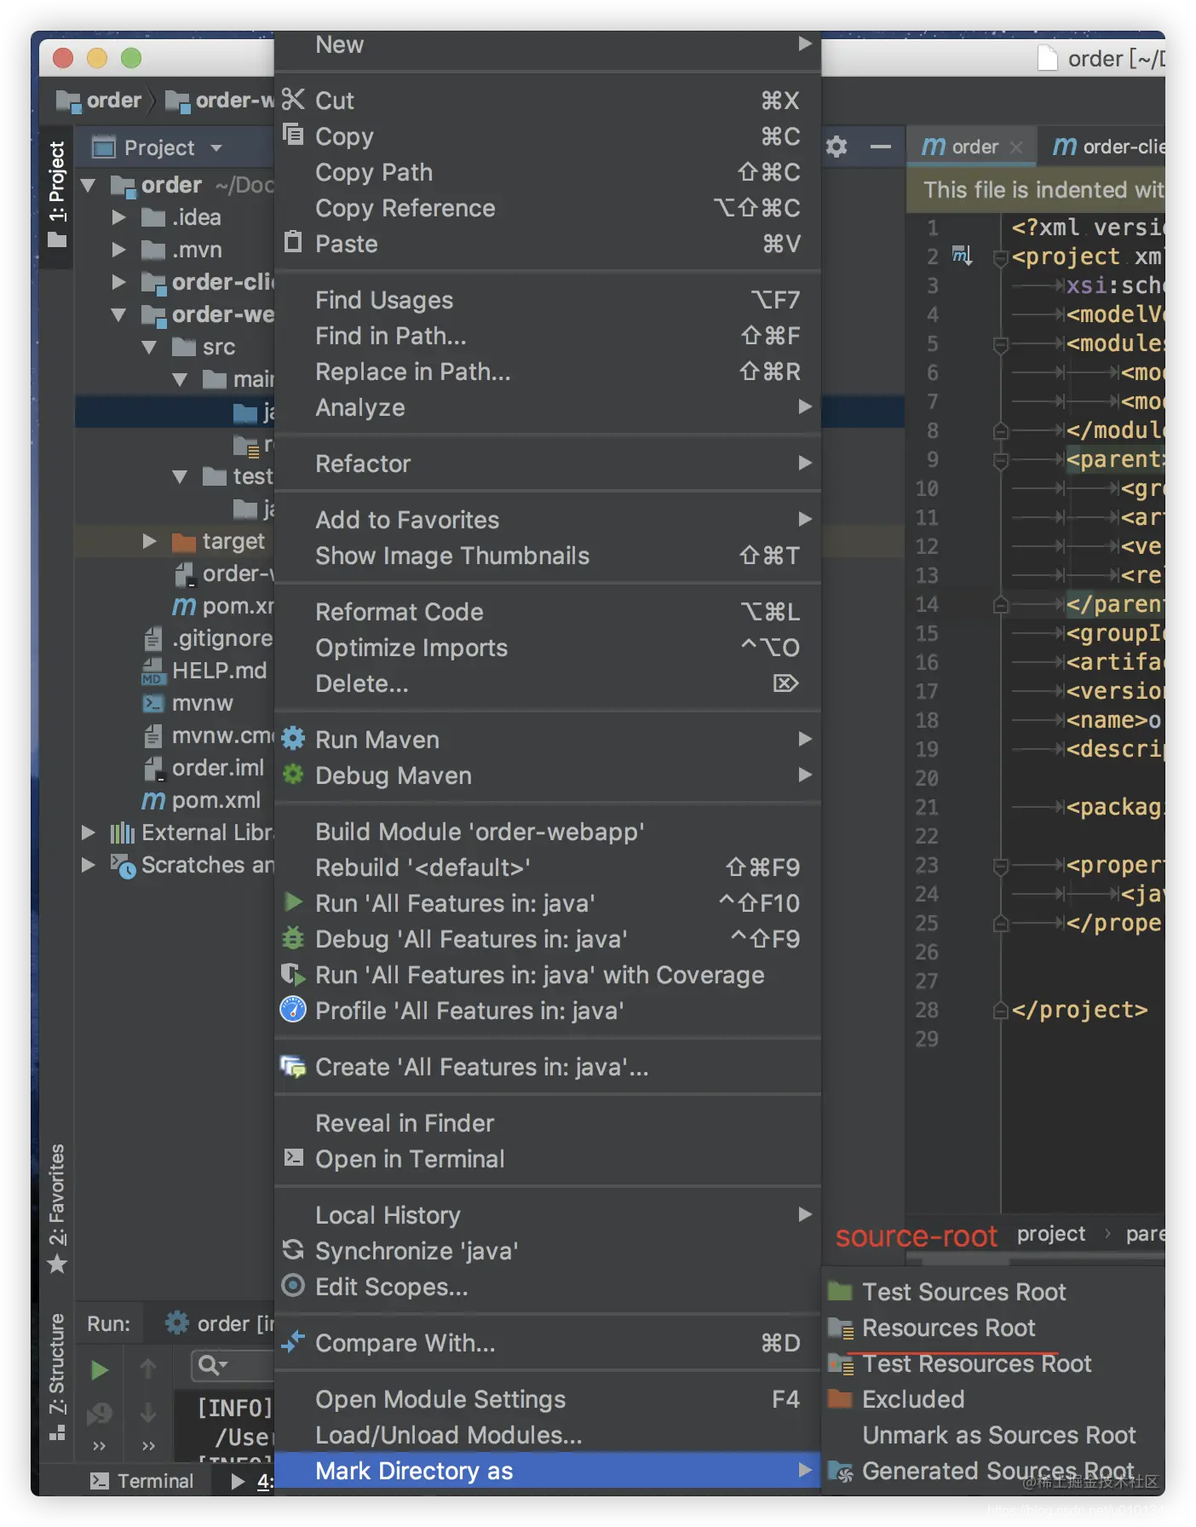
Task: Click the Edit Scopes circle icon
Action: 293,1285
